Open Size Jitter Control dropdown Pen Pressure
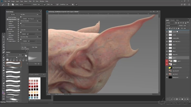The width and height of the screenshot is (191, 107). (x=31, y=19)
